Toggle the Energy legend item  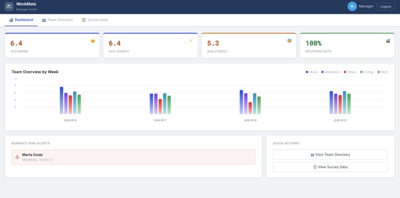point(367,72)
